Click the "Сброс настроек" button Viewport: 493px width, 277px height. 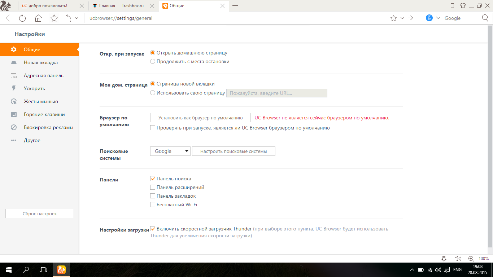[40, 214]
